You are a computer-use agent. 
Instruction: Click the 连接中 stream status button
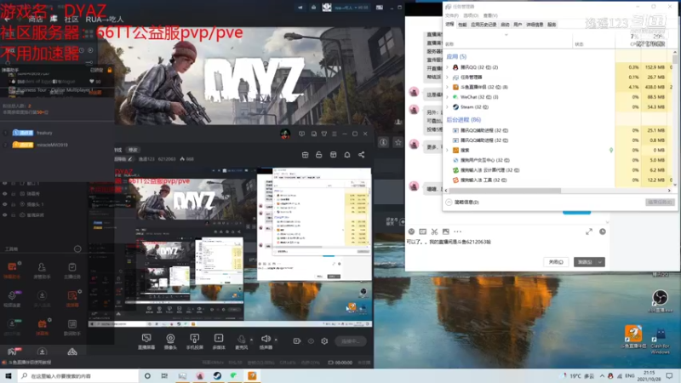point(351,341)
